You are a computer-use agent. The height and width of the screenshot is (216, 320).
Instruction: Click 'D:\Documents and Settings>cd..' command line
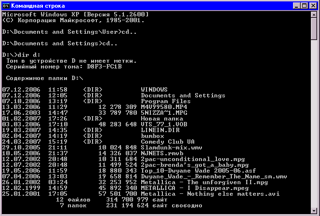click(60, 43)
